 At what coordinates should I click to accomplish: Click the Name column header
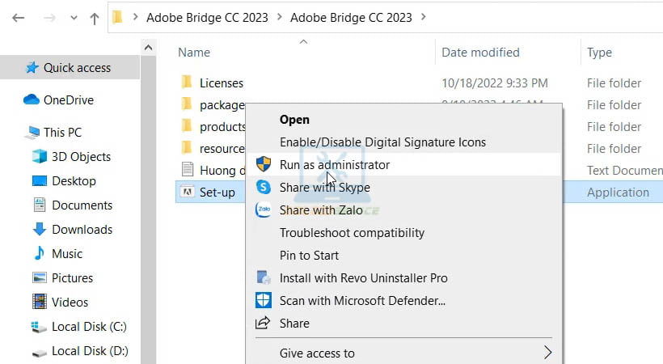coord(194,53)
